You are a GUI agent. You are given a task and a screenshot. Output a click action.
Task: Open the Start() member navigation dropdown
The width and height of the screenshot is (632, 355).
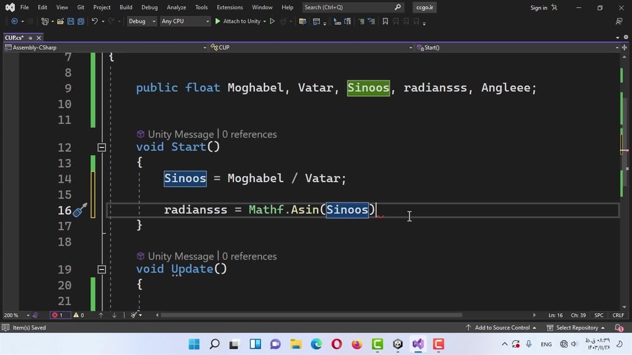[517, 47]
